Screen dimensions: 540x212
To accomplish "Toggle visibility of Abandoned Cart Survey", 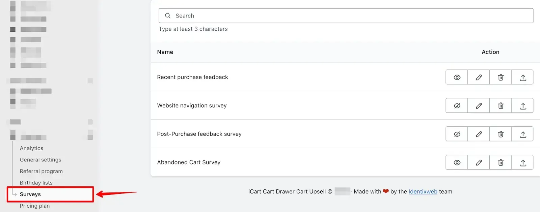I will click(457, 162).
